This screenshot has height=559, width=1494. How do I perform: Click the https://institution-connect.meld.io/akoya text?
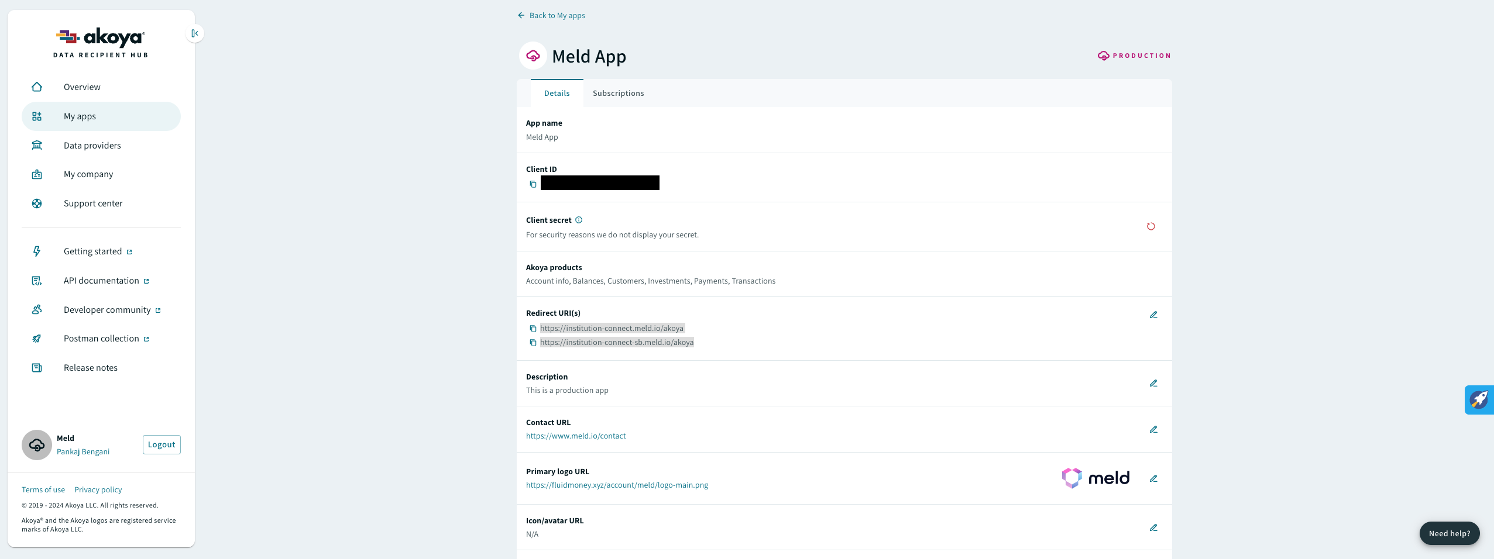tap(612, 329)
